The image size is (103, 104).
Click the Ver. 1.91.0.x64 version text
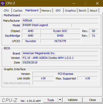(x=30, y=101)
